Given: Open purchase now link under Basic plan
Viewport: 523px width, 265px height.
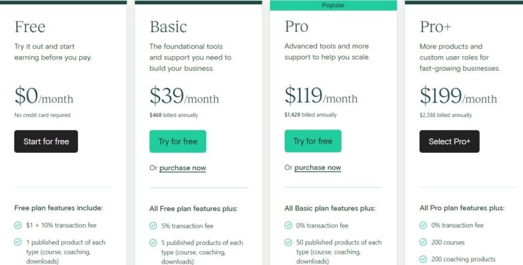Looking at the screenshot, I should pyautogui.click(x=183, y=168).
